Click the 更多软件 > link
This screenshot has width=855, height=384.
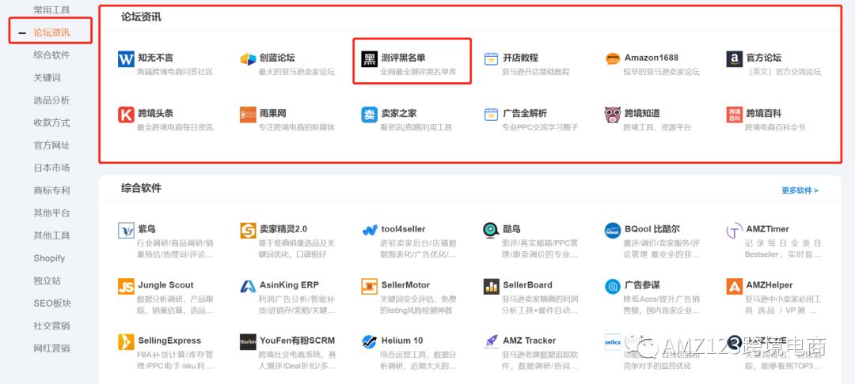[x=800, y=190]
